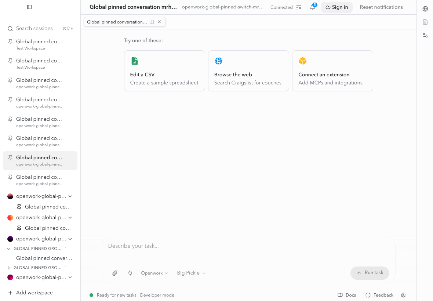Select the Global pinned conversation… tab
Screen dimensions: 433x301
117,22
